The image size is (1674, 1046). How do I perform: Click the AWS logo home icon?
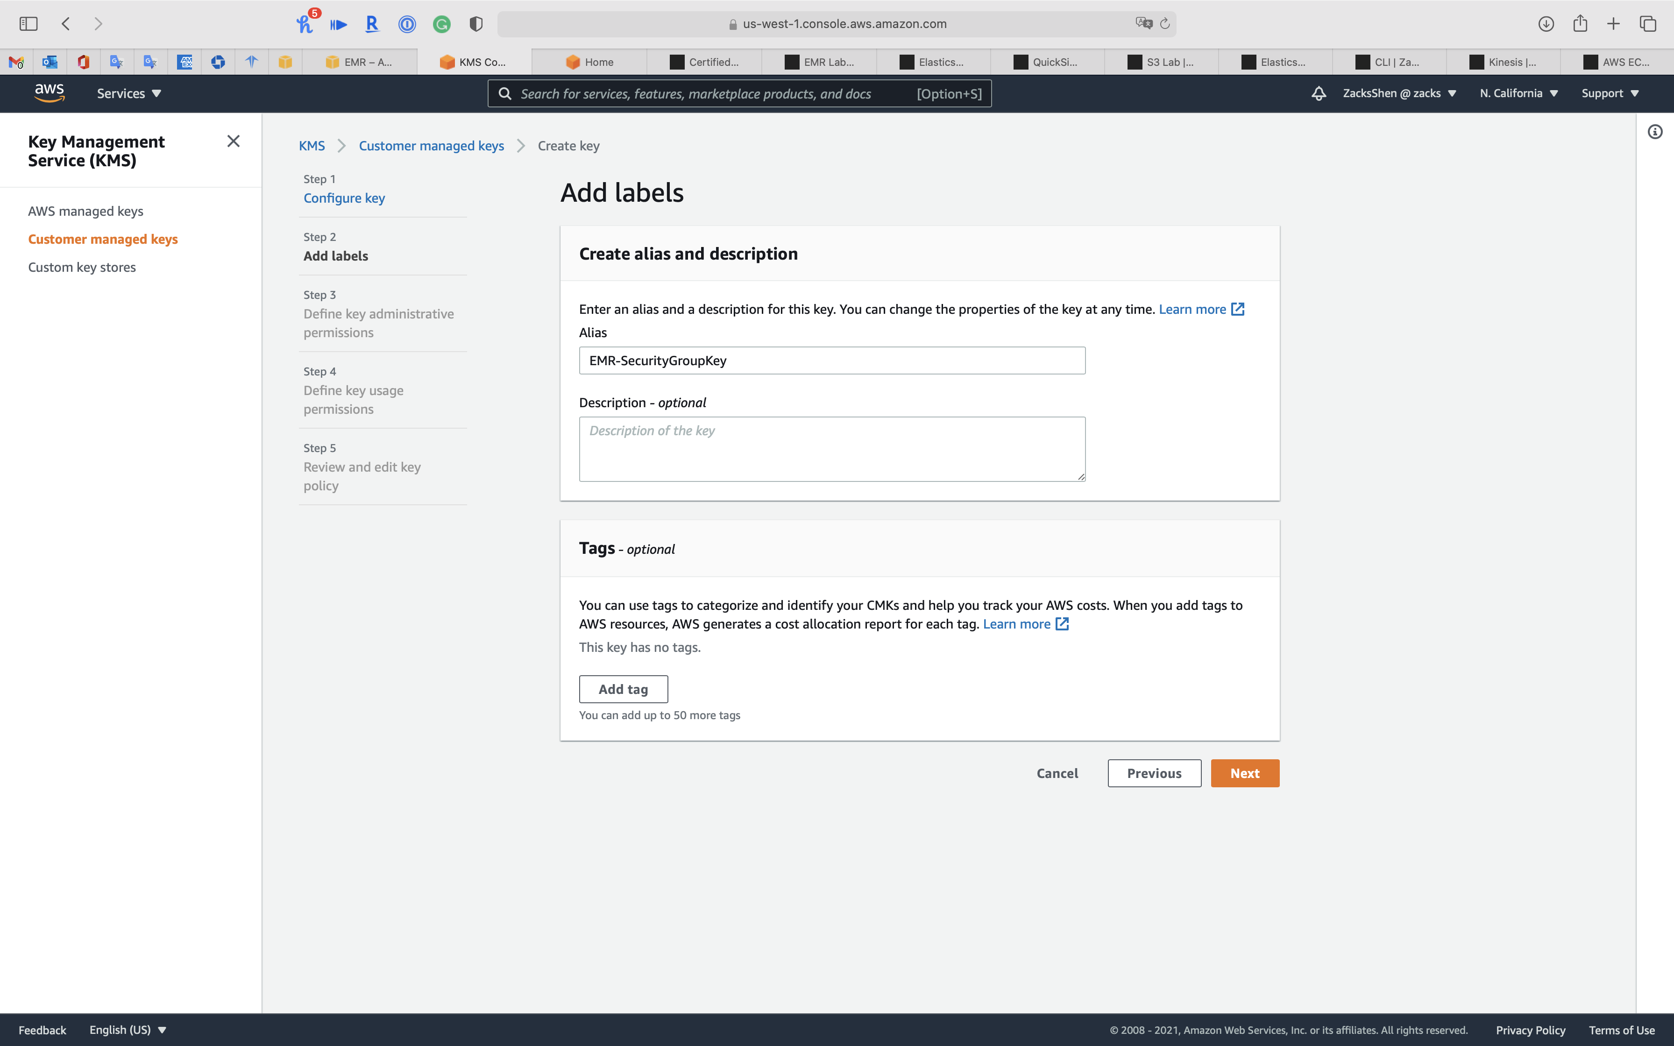point(49,93)
